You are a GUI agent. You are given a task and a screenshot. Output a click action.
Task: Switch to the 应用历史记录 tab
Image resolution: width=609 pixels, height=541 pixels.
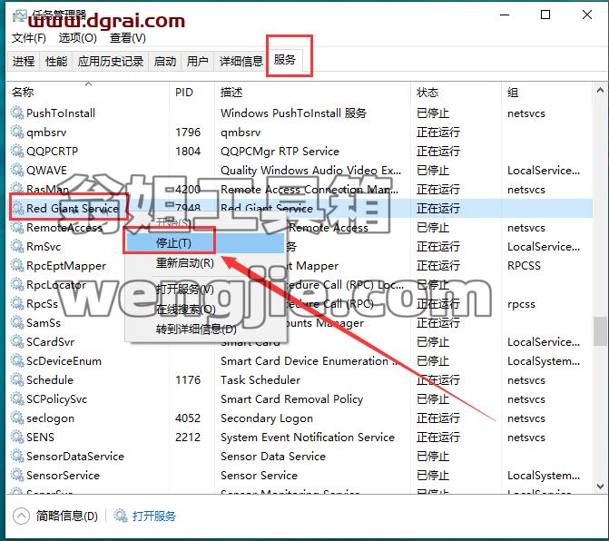pyautogui.click(x=111, y=62)
